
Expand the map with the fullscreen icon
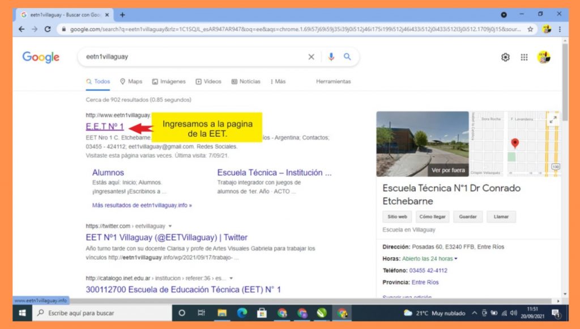pyautogui.click(x=553, y=119)
